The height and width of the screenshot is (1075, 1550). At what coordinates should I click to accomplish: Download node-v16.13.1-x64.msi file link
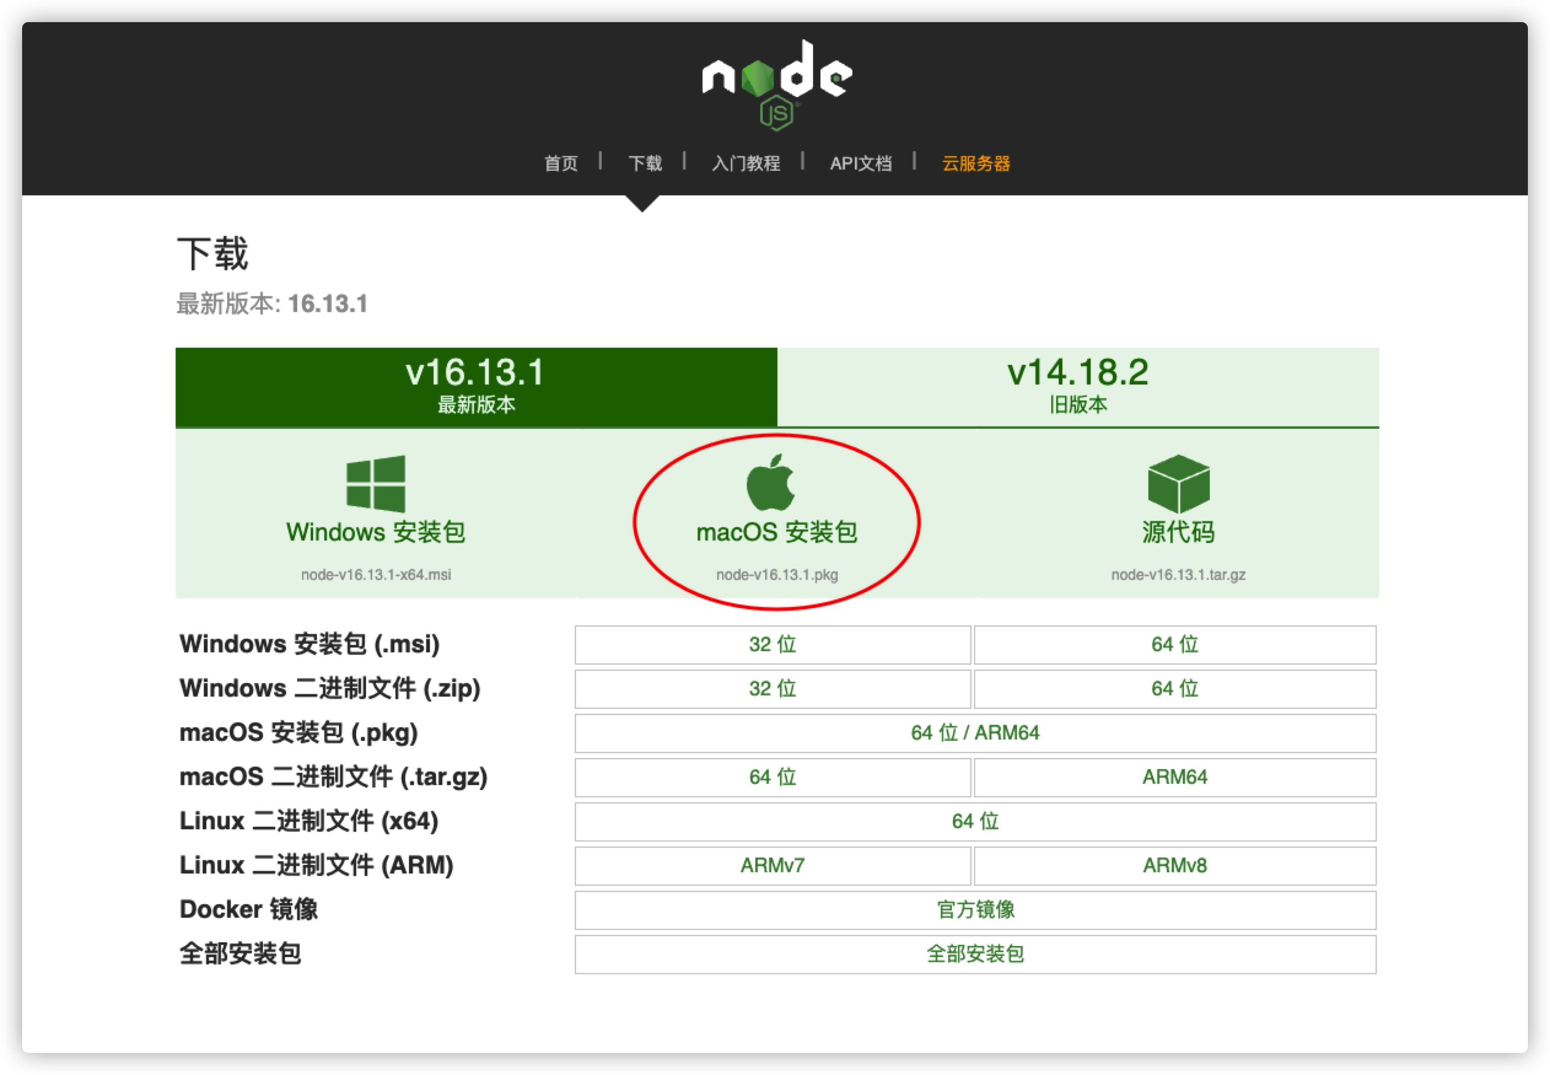[376, 574]
